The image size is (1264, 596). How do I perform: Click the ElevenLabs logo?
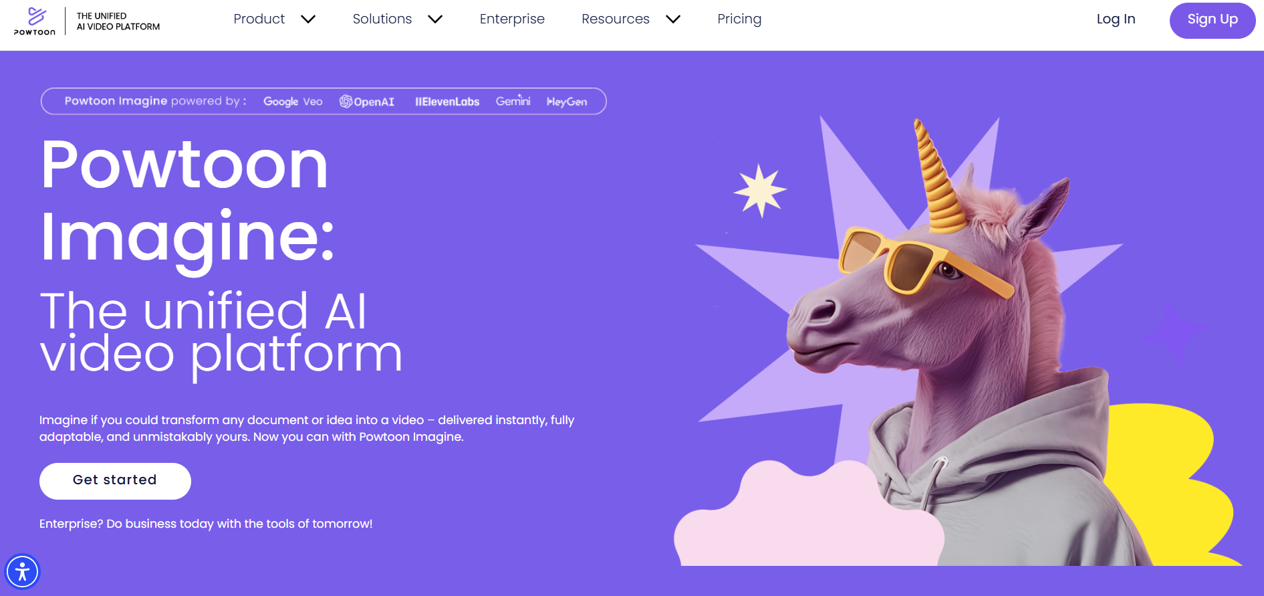(447, 102)
